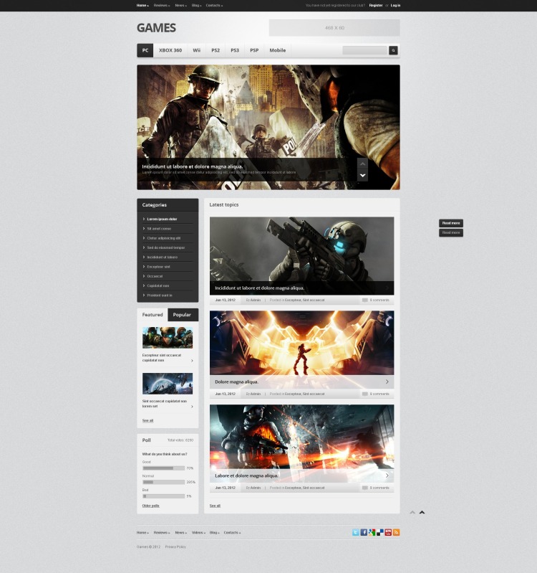Click the black back-to-top arrow
This screenshot has height=573, width=537.
point(422,512)
